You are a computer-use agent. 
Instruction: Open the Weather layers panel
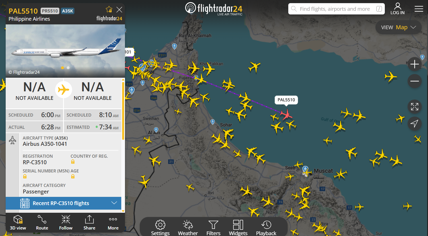188,227
